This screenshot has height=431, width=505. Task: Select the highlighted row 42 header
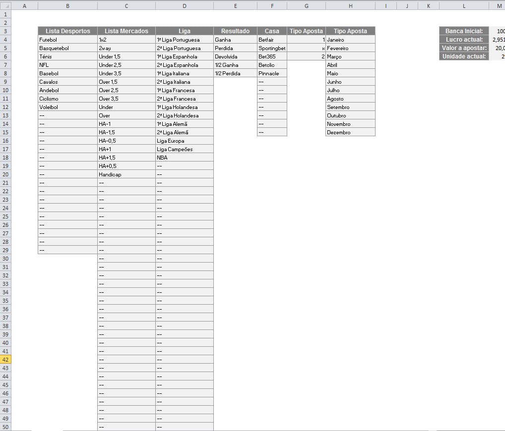click(x=5, y=360)
